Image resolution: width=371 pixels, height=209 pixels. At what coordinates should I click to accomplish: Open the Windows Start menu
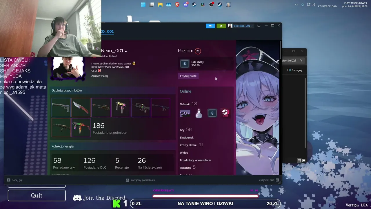pos(143,5)
